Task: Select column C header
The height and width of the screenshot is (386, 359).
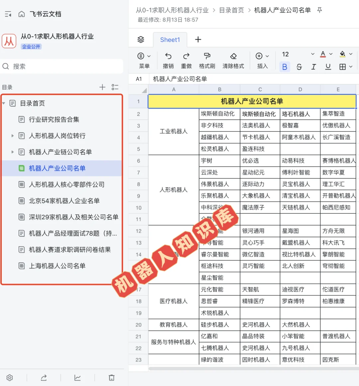Action: 260,90
